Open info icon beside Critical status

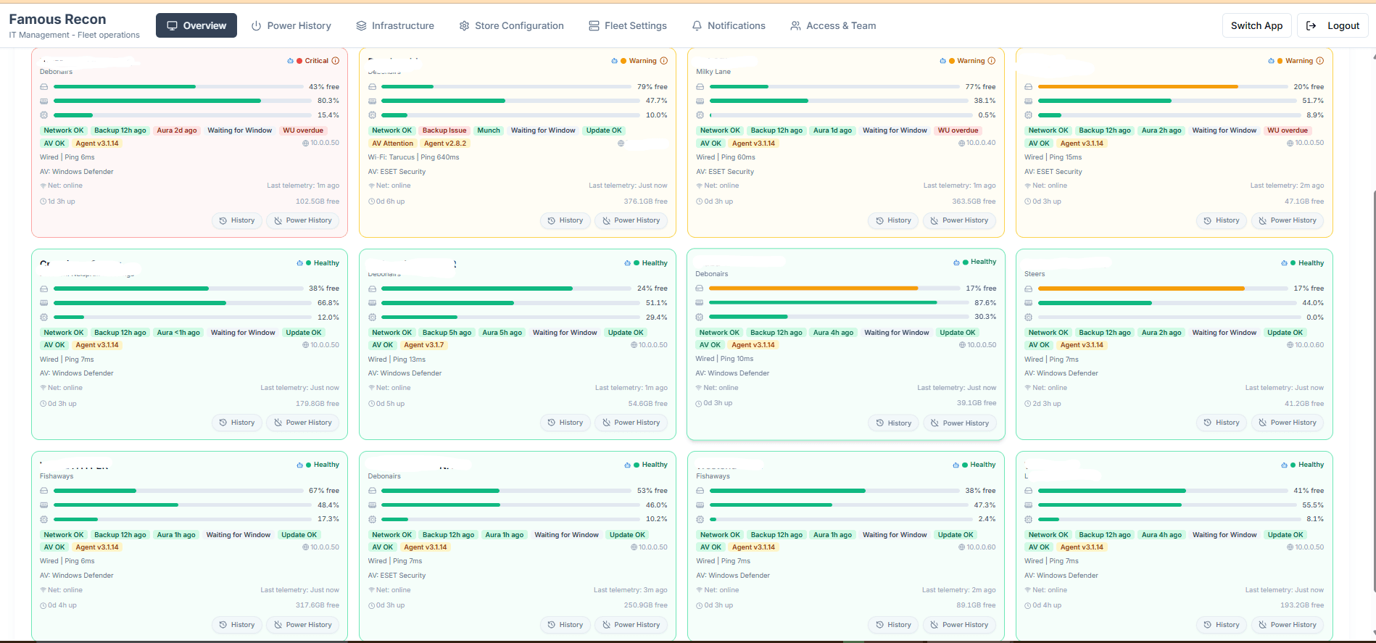(x=336, y=61)
